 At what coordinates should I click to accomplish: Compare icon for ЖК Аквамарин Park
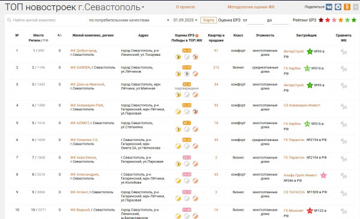343,107
